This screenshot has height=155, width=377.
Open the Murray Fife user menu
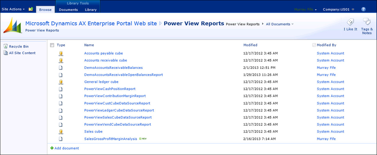(305, 10)
